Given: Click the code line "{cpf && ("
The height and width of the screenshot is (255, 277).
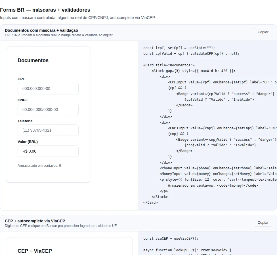Looking at the screenshot, I should (x=177, y=88).
